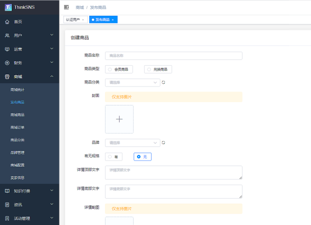Click the users icon beside 用户
The image size is (311, 225).
(x=7, y=35)
